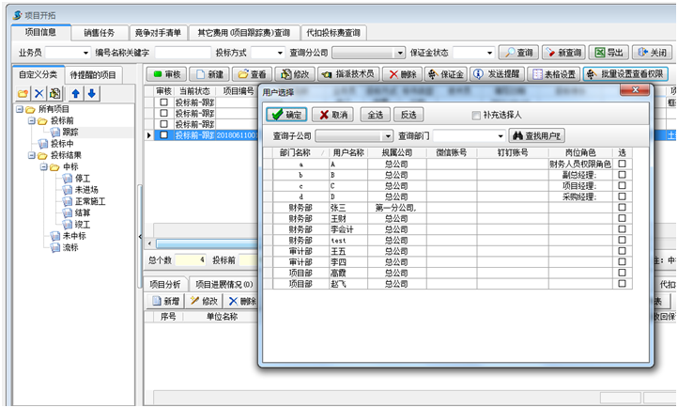The image size is (678, 408).
Task: Click the 查找用户 binoculars button
Action: point(536,136)
